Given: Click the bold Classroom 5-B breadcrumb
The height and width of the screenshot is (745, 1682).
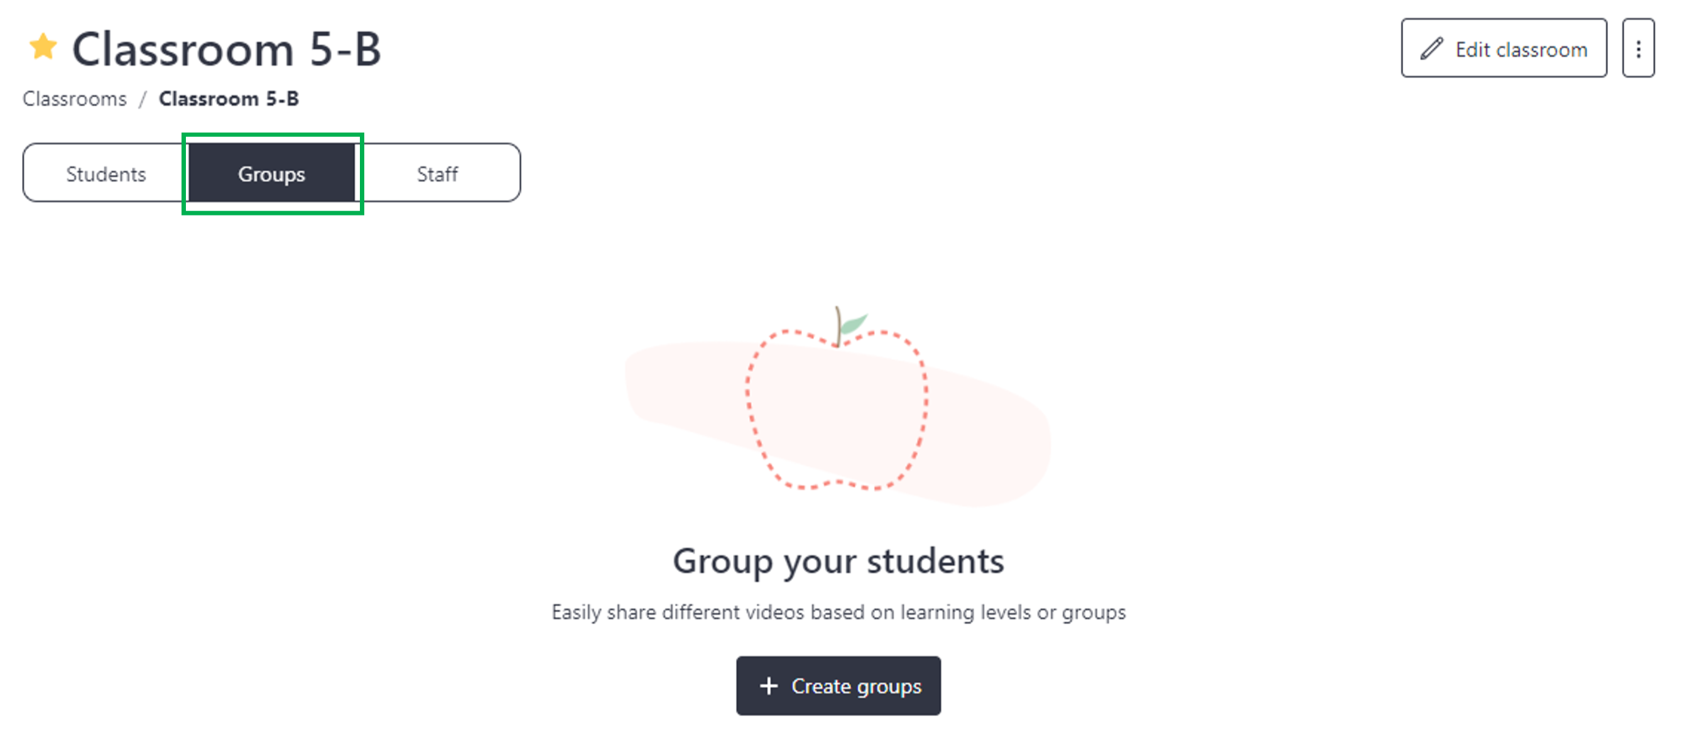Looking at the screenshot, I should tap(229, 99).
